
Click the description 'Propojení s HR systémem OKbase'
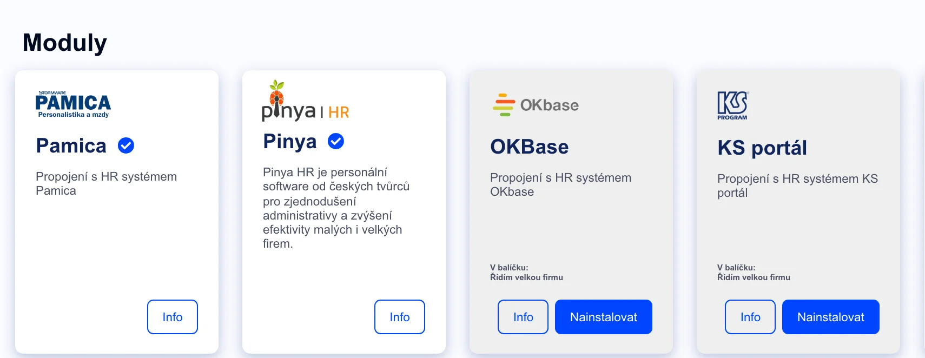point(560,184)
